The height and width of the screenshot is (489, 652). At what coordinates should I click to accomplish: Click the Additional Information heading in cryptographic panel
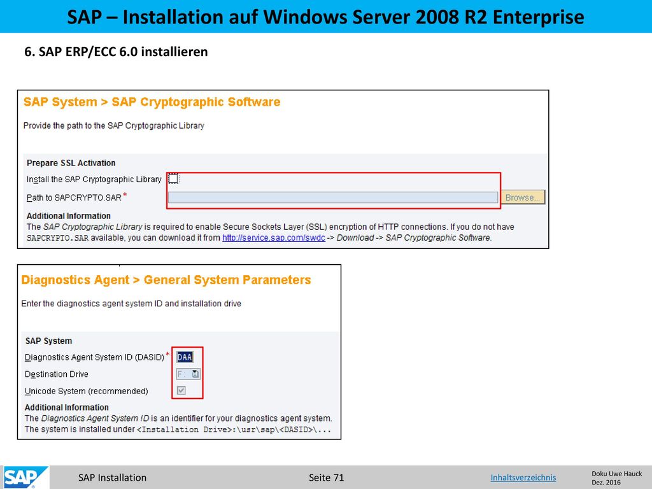tap(69, 216)
